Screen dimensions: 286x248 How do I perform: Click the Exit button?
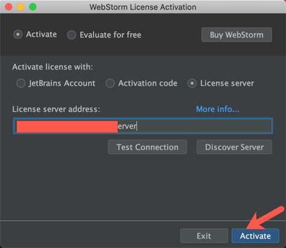click(x=204, y=236)
